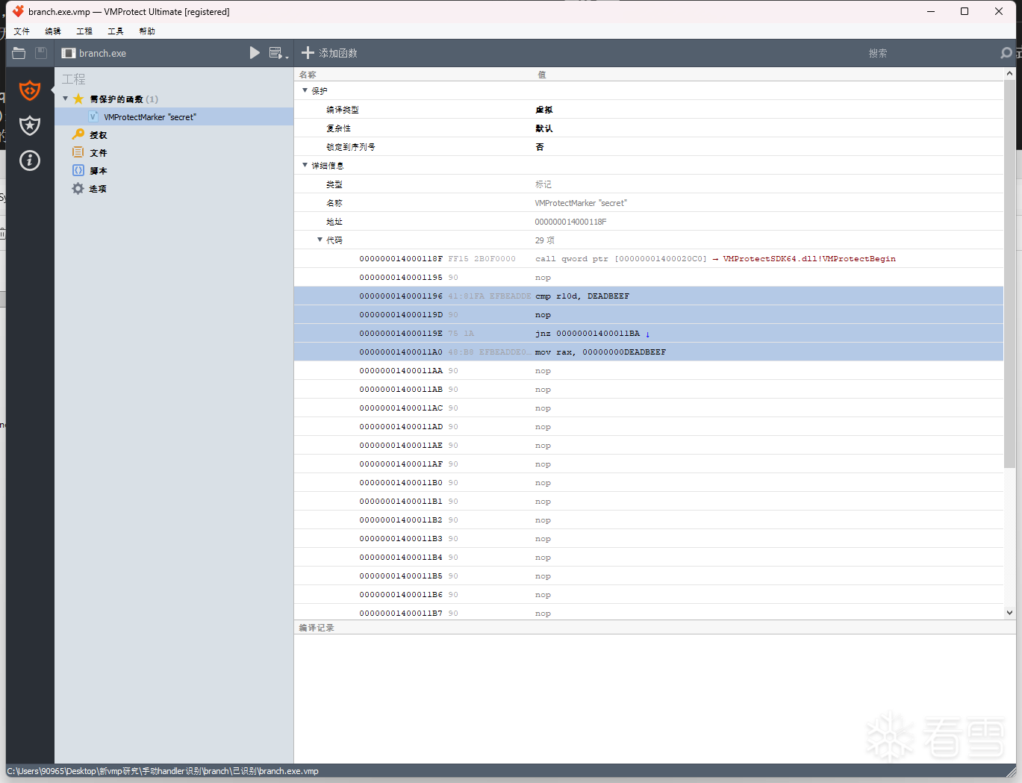Image resolution: width=1022 pixels, height=783 pixels.
Task: Open the 文件 menu
Action: tap(22, 31)
